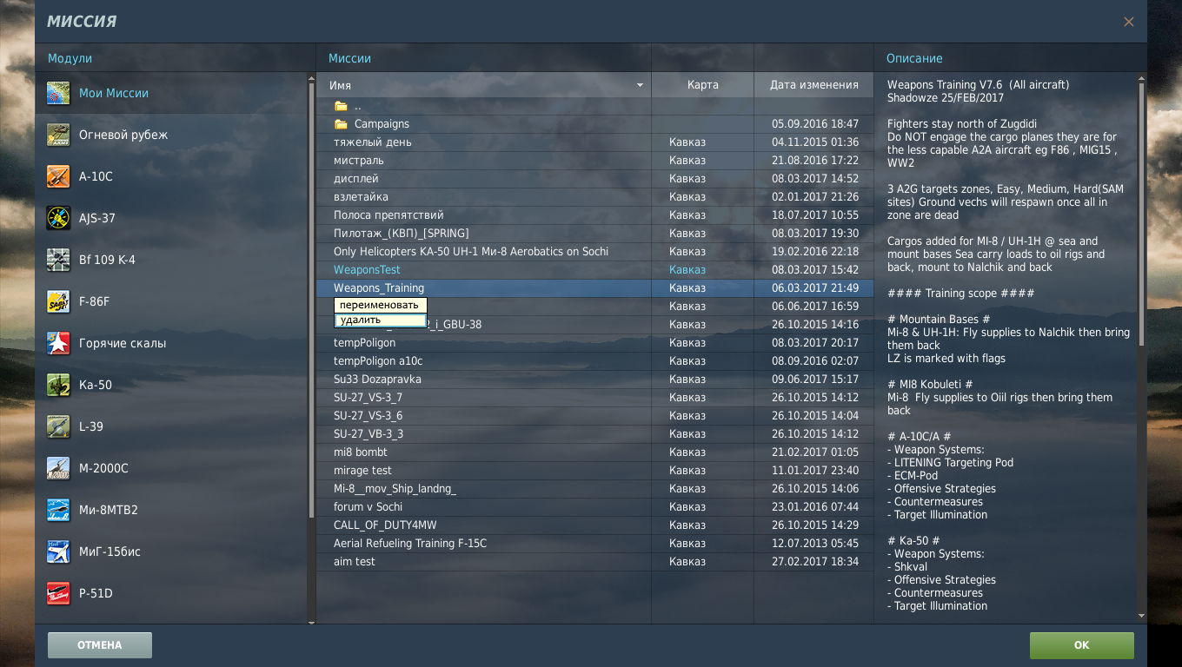Pick the Bf 109 K-4 module icon
This screenshot has width=1182, height=667.
[x=58, y=260]
